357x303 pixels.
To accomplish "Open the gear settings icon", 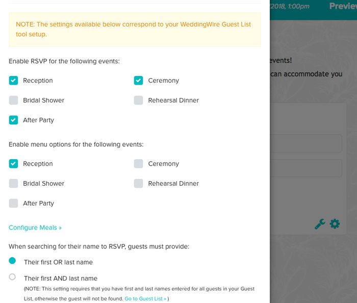I will pyautogui.click(x=335, y=223).
